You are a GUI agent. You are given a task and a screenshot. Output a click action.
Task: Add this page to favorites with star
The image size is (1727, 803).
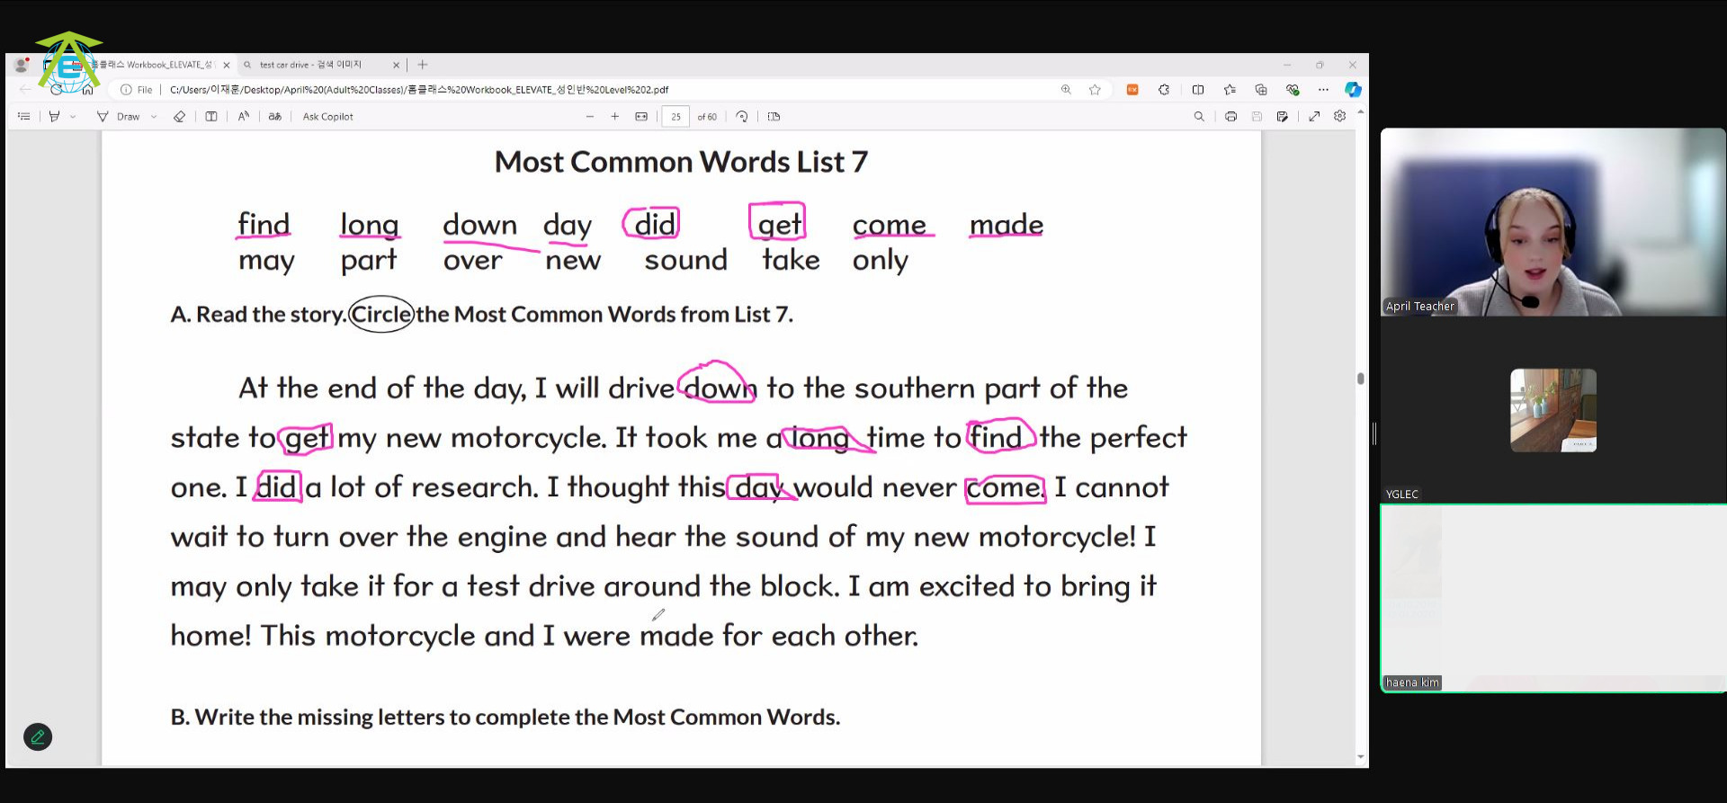point(1095,90)
